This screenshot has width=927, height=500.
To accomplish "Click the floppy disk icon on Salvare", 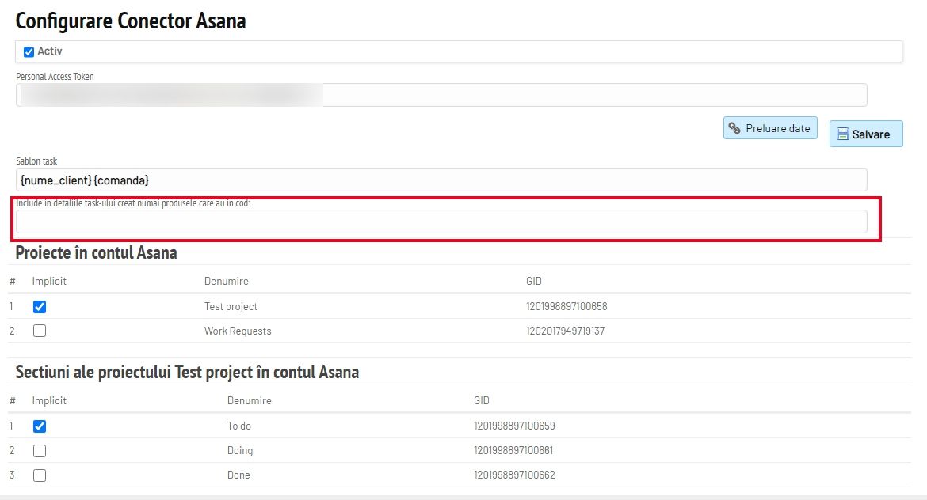I will click(842, 134).
